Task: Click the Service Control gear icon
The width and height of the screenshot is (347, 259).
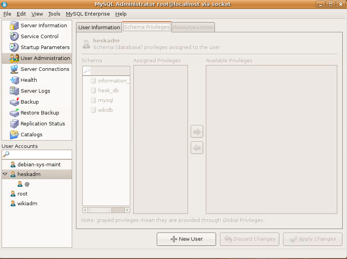Action: (x=14, y=37)
